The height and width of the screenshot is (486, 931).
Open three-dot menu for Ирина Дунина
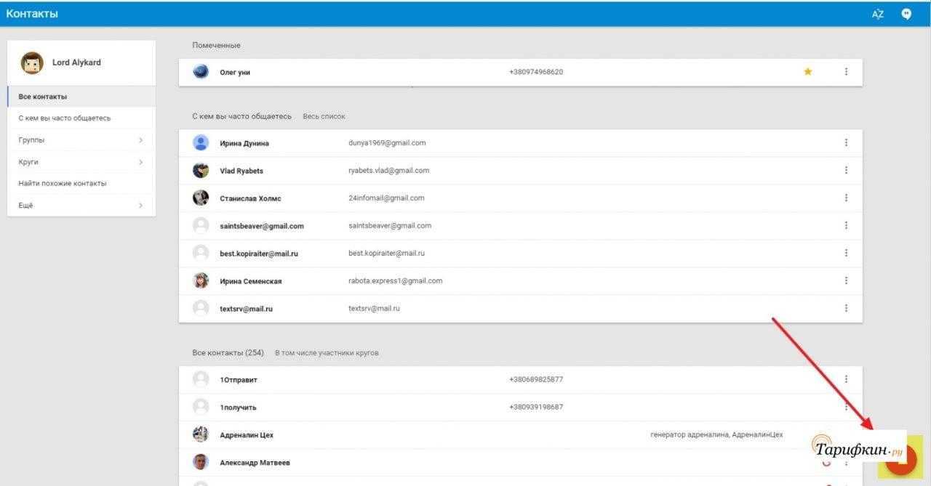click(846, 143)
